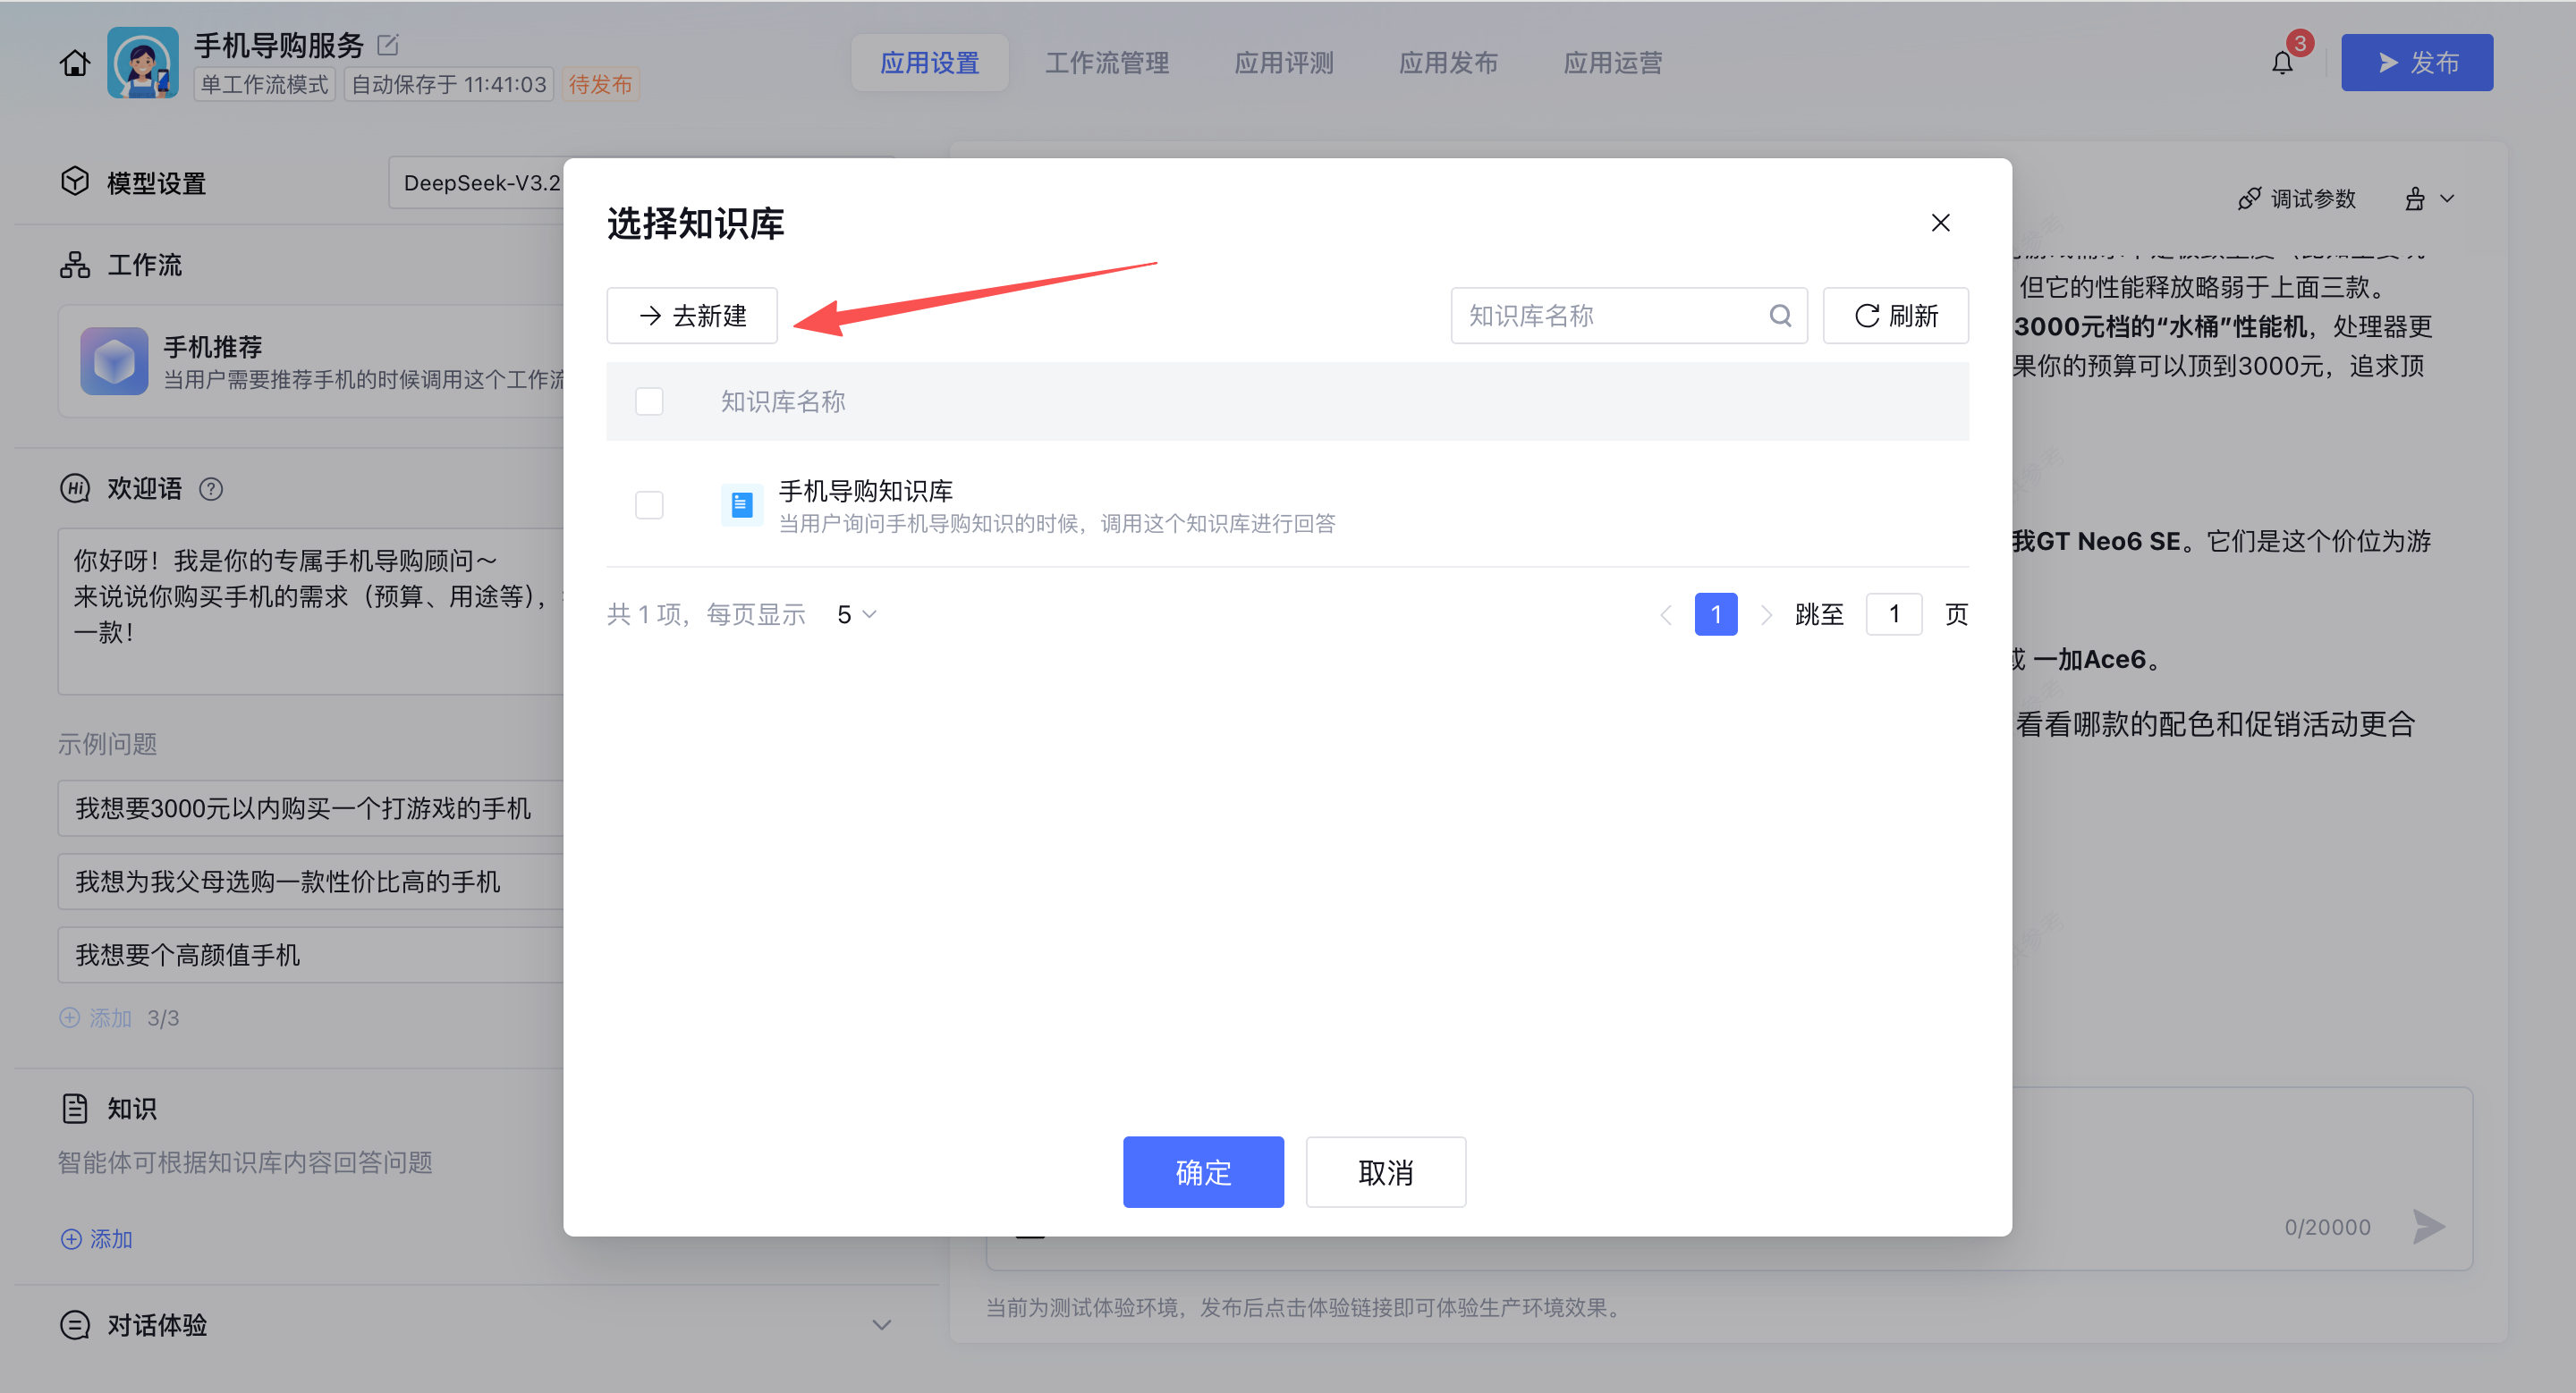Click the 发布 publish button
Image resolution: width=2576 pixels, height=1393 pixels.
(2416, 63)
